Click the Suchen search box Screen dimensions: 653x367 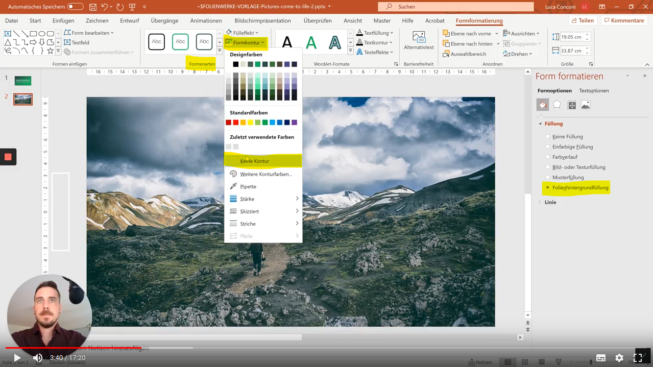click(455, 7)
